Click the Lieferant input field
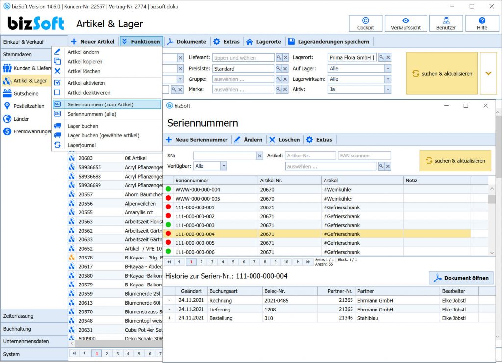The height and width of the screenshot is (363, 502). coord(243,58)
